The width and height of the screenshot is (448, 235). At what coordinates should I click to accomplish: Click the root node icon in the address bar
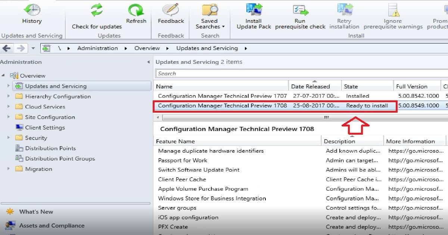point(46,48)
